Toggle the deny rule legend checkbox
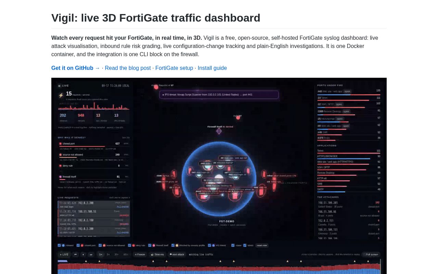This screenshot has width=438, height=274. pyautogui.click(x=129, y=245)
